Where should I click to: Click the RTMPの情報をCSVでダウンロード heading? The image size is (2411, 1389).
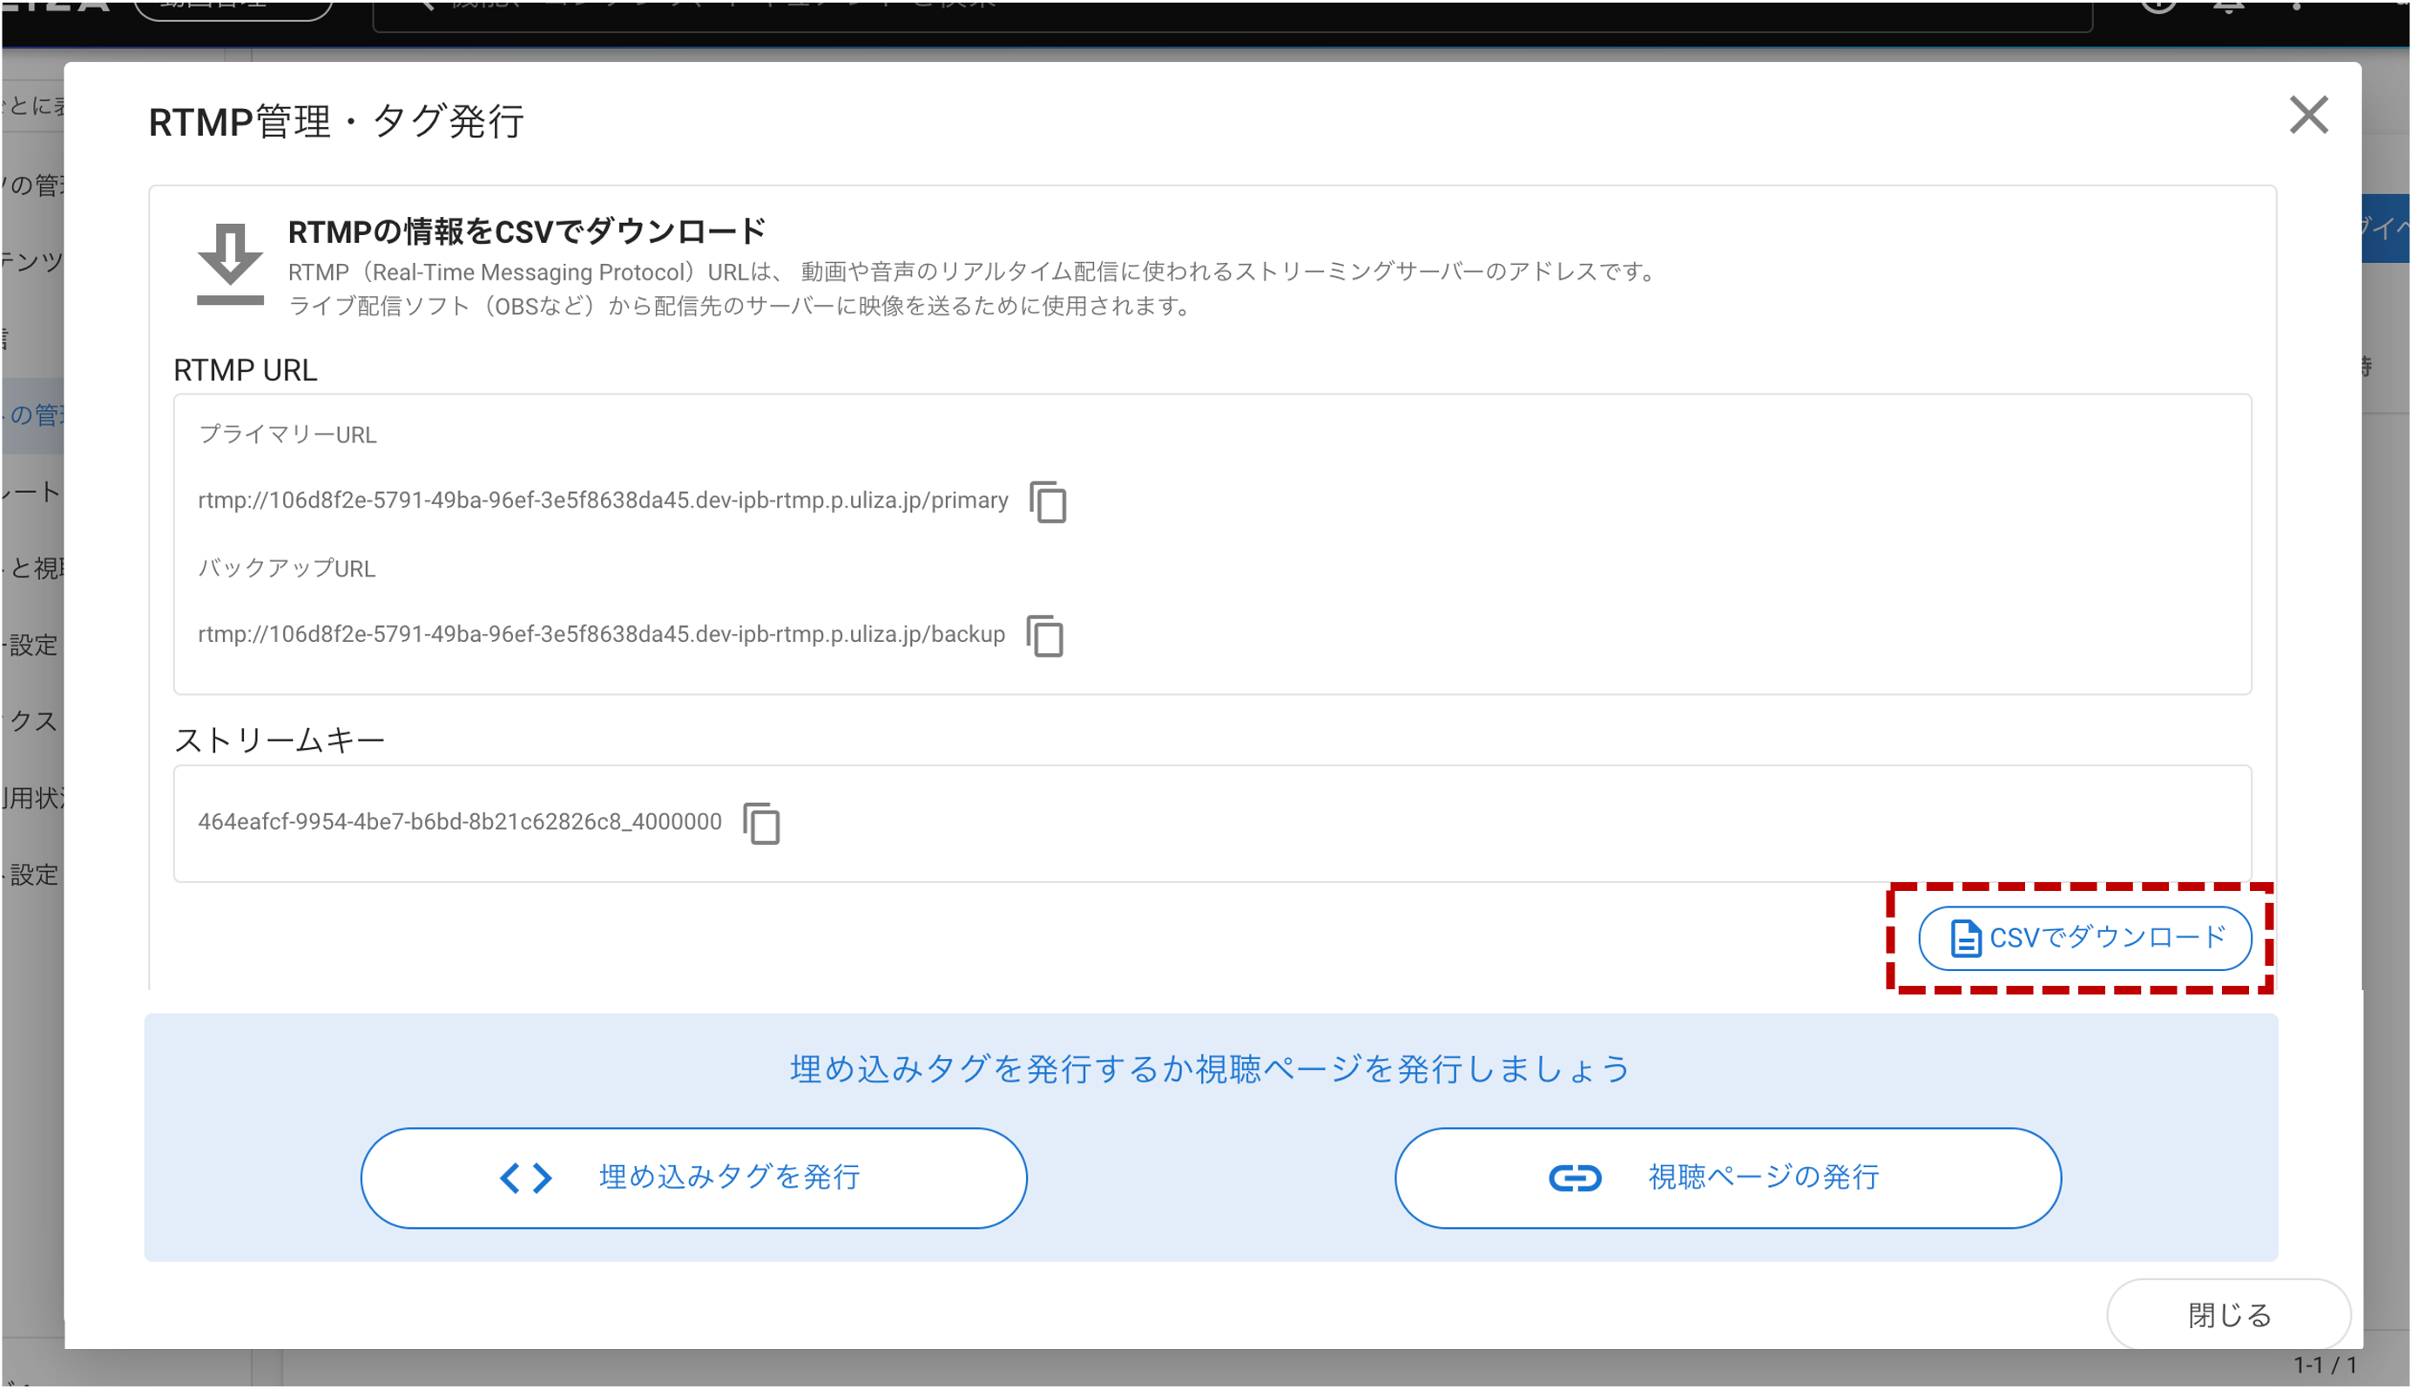(527, 231)
